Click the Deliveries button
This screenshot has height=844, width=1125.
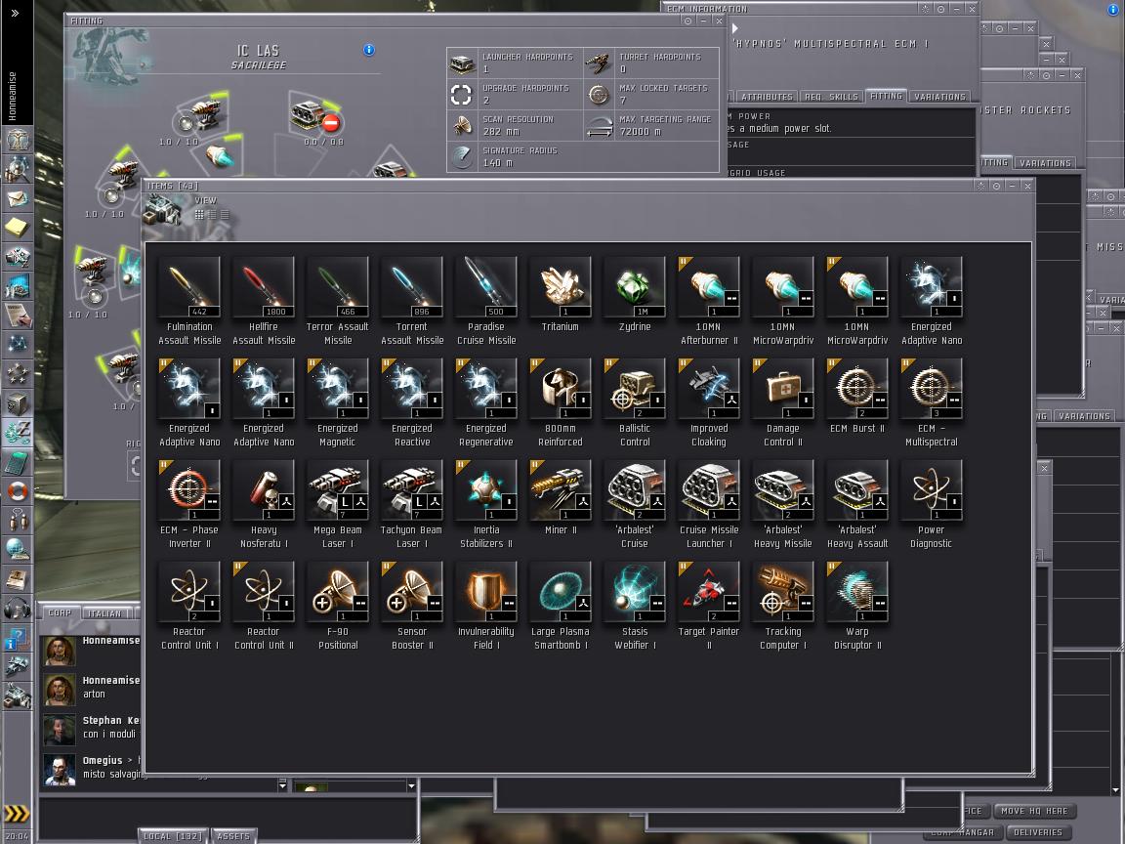pyautogui.click(x=1037, y=832)
